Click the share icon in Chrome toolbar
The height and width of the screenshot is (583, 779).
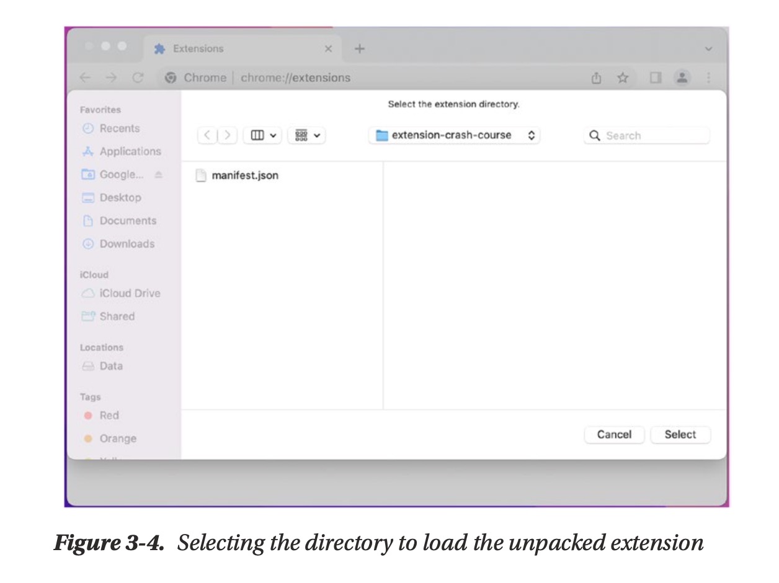(x=596, y=78)
